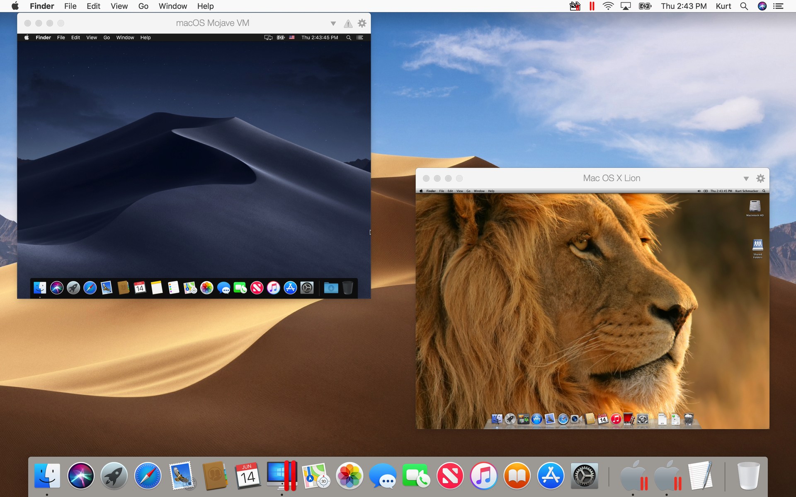
Task: Open the Trash in the Mojave VM Dock
Action: (x=348, y=288)
